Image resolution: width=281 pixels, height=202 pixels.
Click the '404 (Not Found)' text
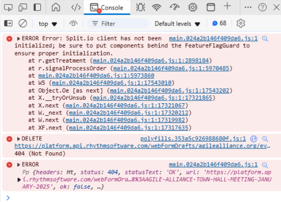(x=40, y=153)
